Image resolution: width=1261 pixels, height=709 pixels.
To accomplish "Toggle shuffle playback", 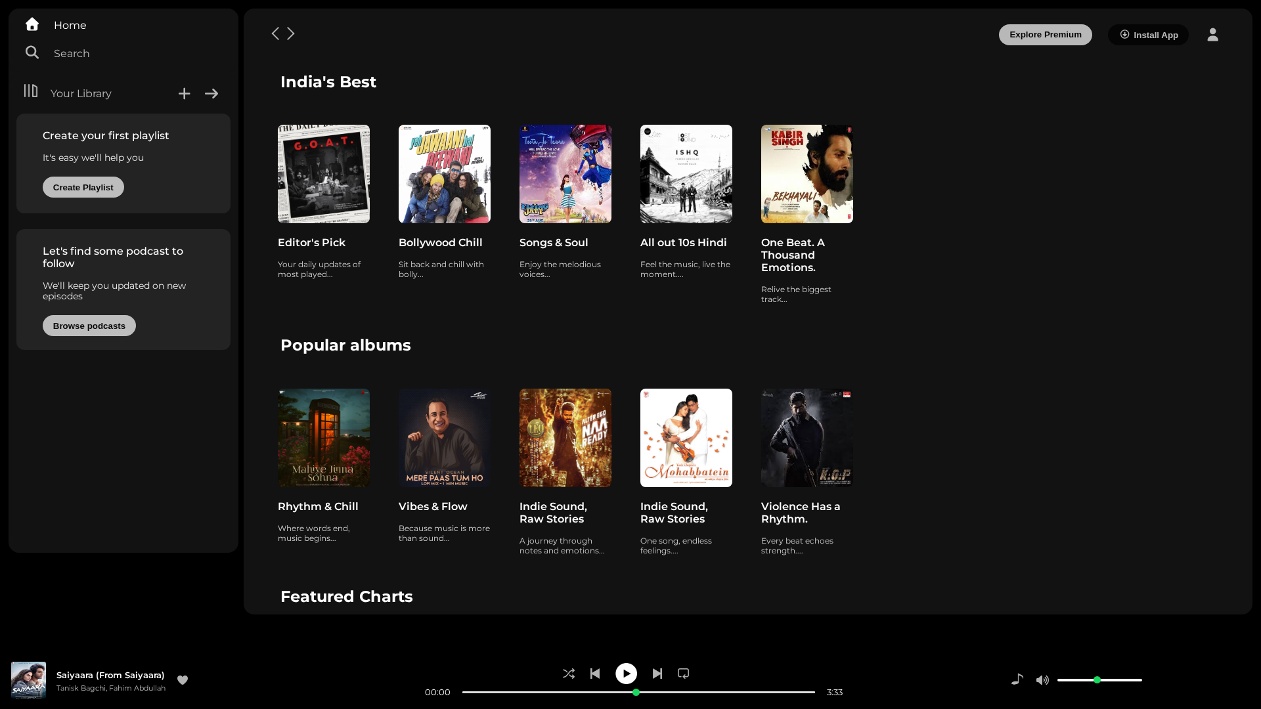I will coord(569,674).
